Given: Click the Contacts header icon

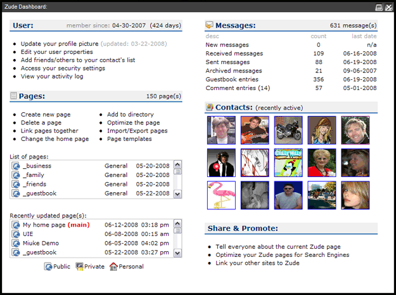Looking at the screenshot, I should pos(209,107).
